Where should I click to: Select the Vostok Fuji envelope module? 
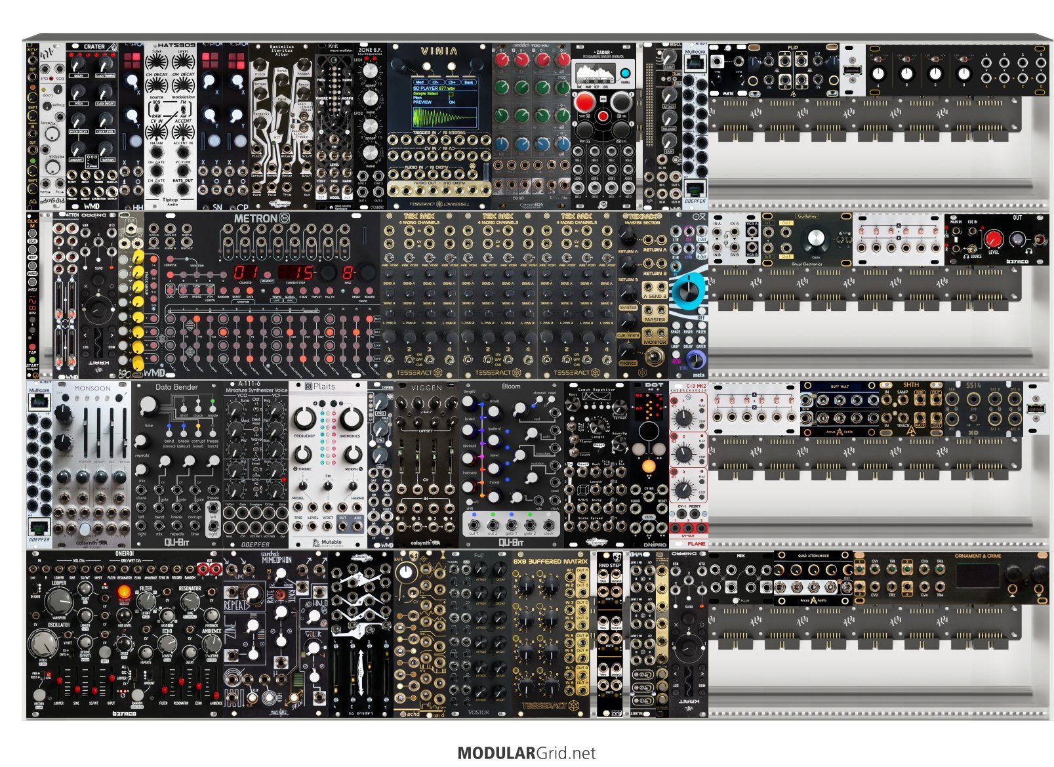[x=479, y=634]
